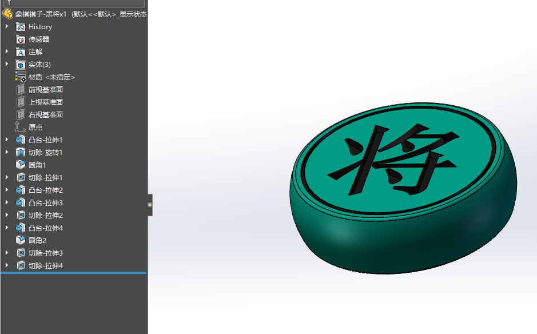Click the 注解 annotations icon
This screenshot has width=537, height=334.
[x=21, y=52]
